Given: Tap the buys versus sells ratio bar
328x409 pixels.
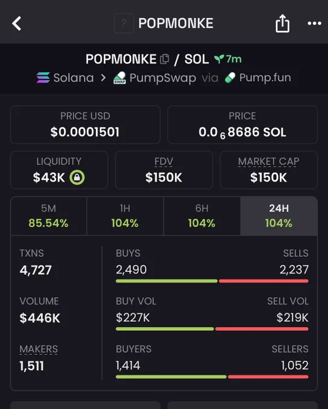Looking at the screenshot, I should pyautogui.click(x=212, y=281).
